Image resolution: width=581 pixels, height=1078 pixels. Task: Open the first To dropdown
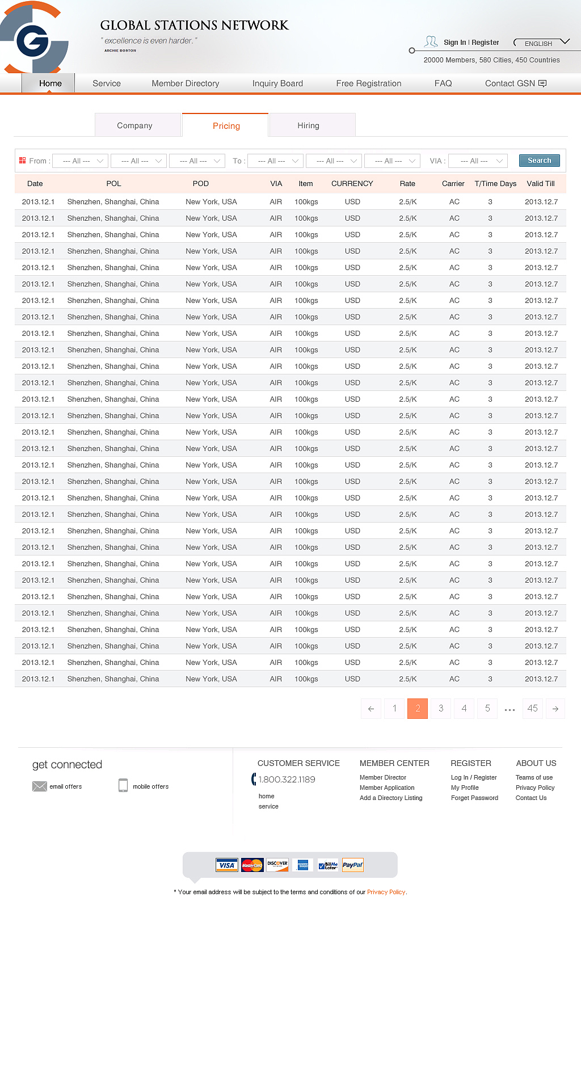(x=275, y=161)
